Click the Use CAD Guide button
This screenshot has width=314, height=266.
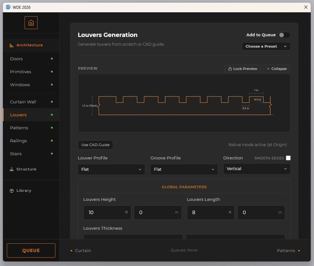click(95, 145)
